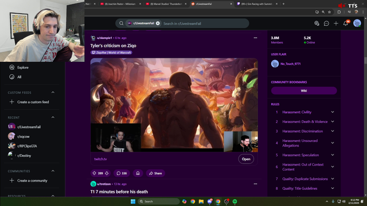Image resolution: width=367 pixels, height=206 pixels.
Task: Visit u/tretizon's profile
Action: pyautogui.click(x=104, y=184)
